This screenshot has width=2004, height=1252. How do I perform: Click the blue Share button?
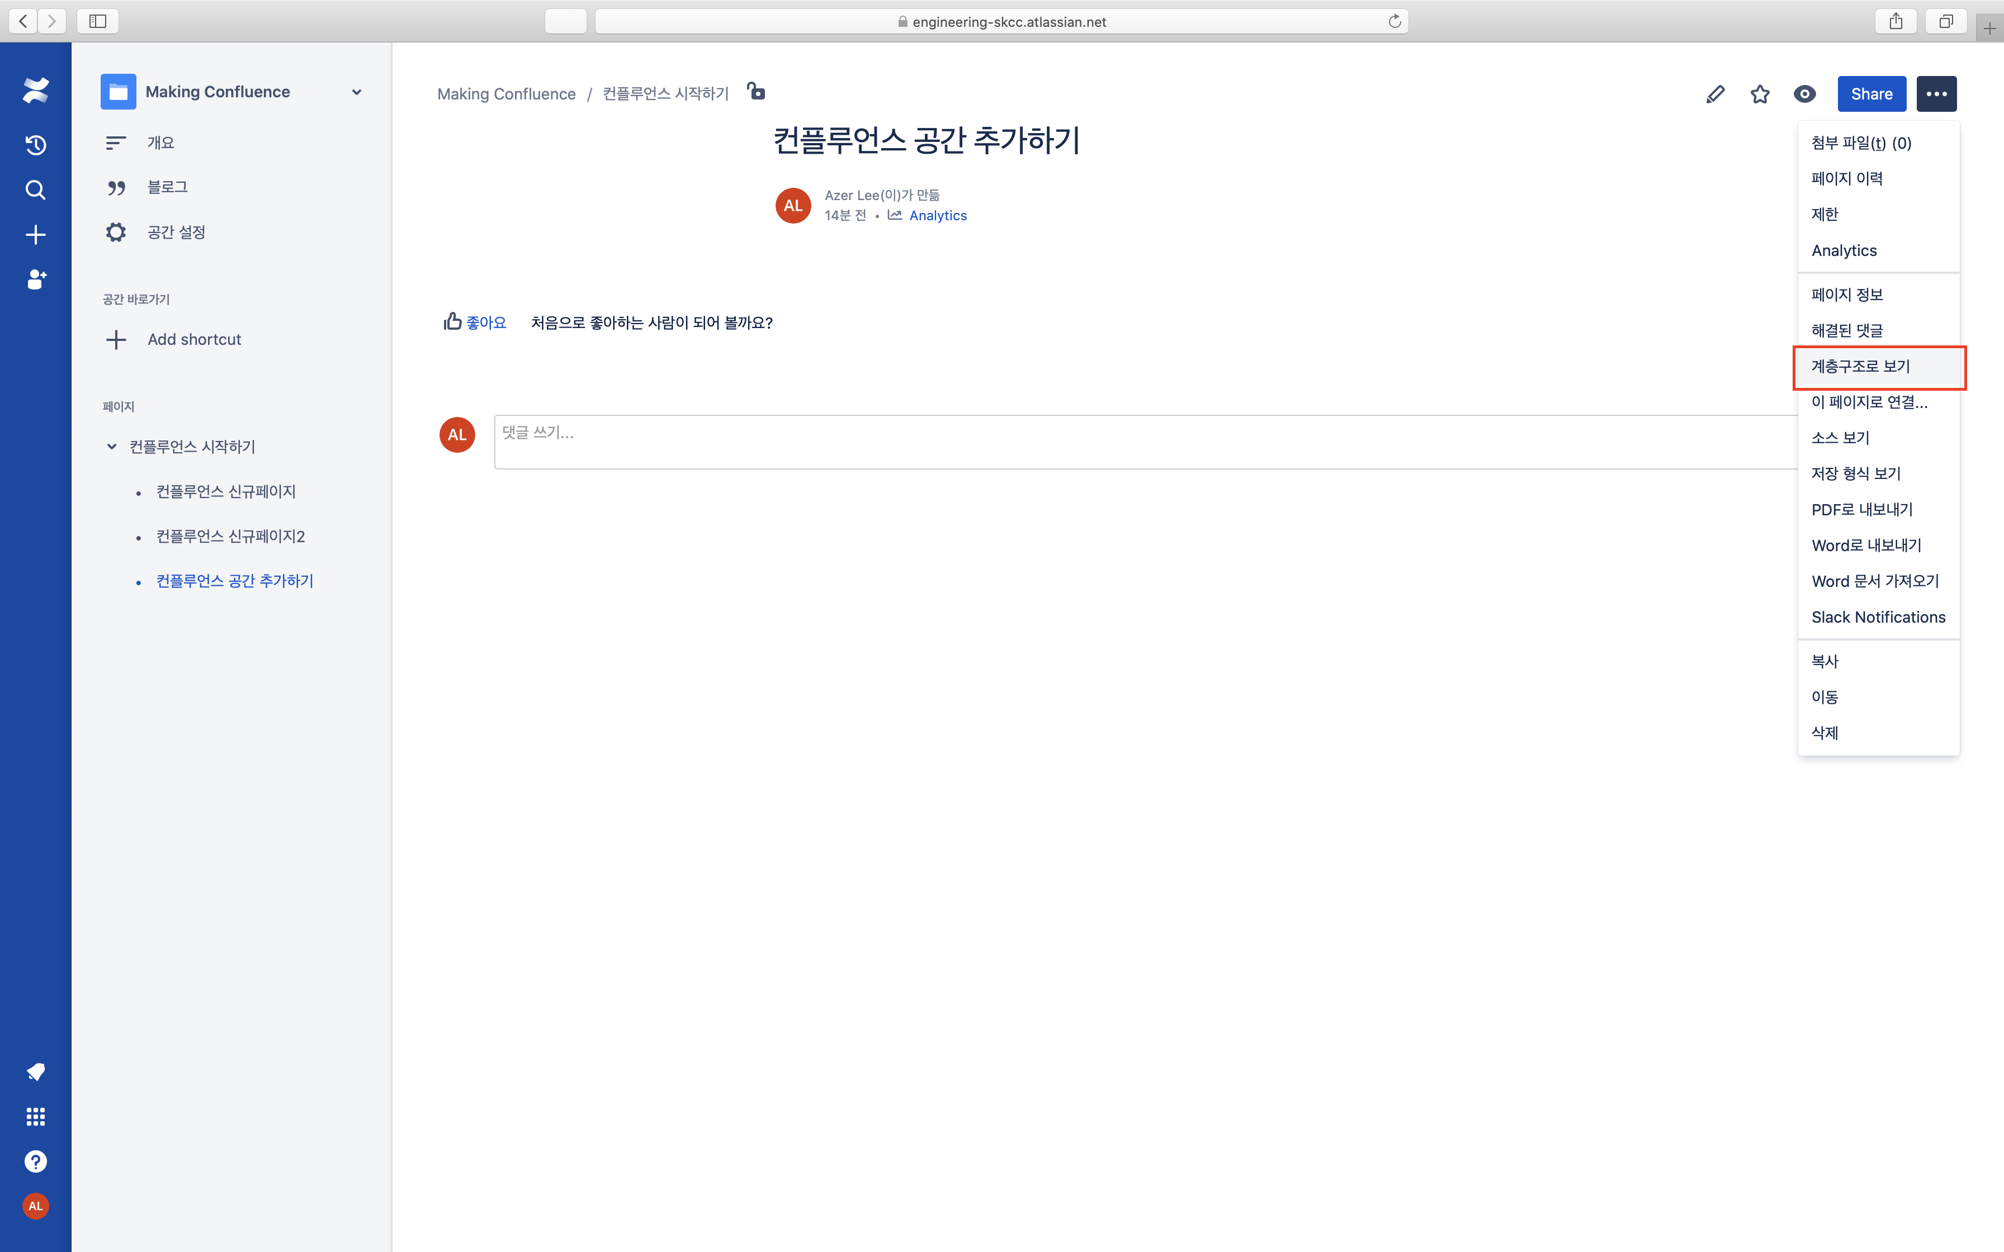tap(1871, 93)
